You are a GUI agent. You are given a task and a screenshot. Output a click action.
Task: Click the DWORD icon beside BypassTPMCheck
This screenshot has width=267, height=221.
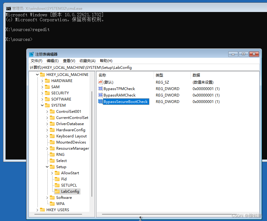[x=100, y=89]
